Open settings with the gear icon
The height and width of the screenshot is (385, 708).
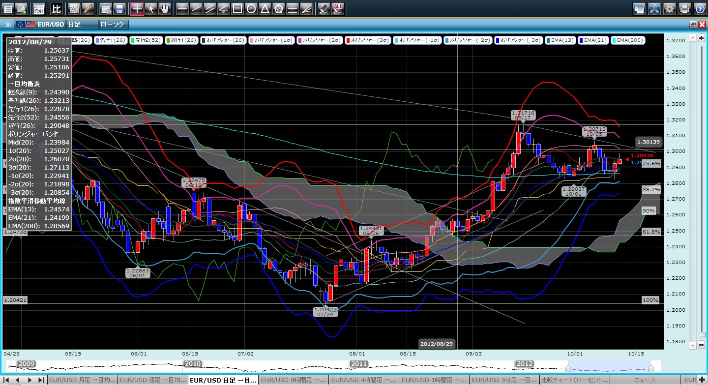669,8
